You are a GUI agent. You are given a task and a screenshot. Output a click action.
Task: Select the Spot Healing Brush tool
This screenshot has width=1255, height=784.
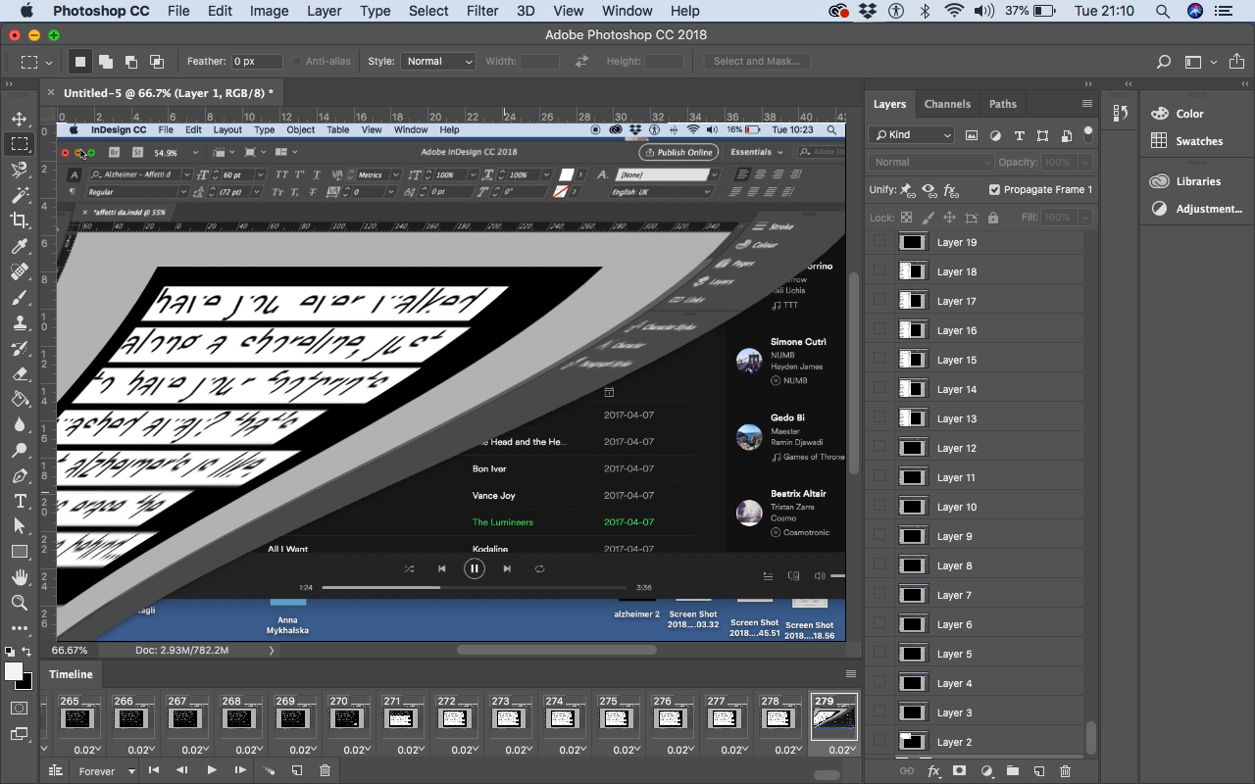coord(20,271)
